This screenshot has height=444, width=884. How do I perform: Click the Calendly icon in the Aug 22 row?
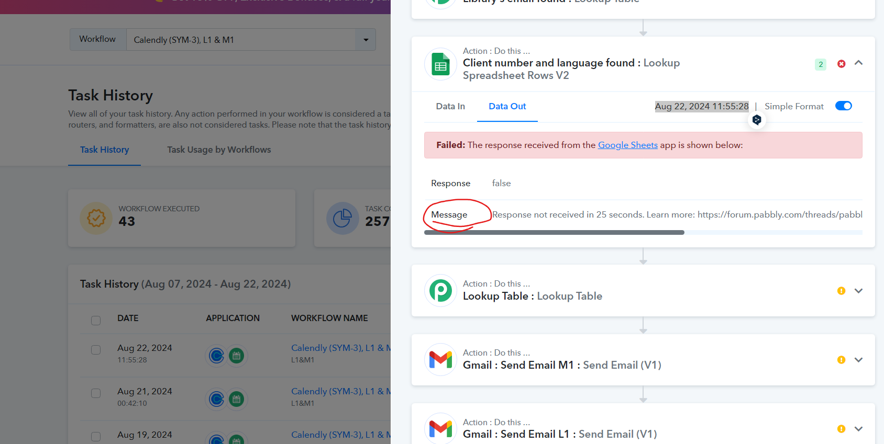pos(216,356)
